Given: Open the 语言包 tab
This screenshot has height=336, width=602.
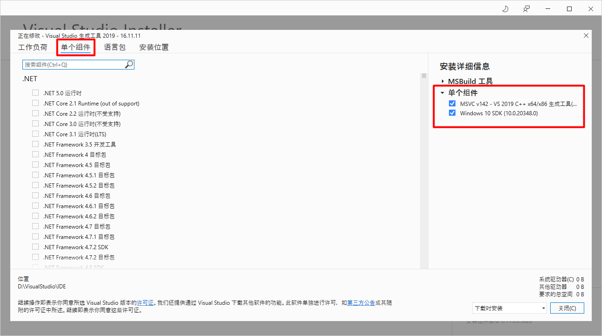Looking at the screenshot, I should (115, 47).
